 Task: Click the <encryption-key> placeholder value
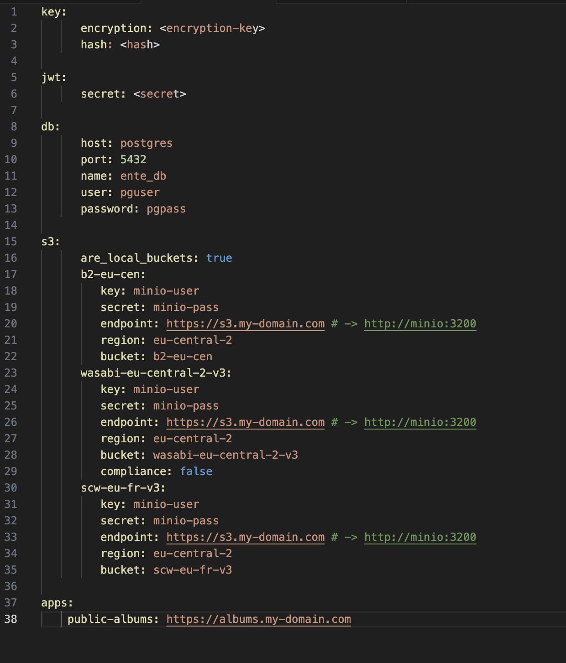[212, 28]
